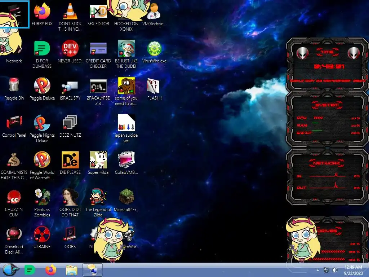Select the Recycle Bin icon
This screenshot has width=369, height=277.
pos(14,89)
